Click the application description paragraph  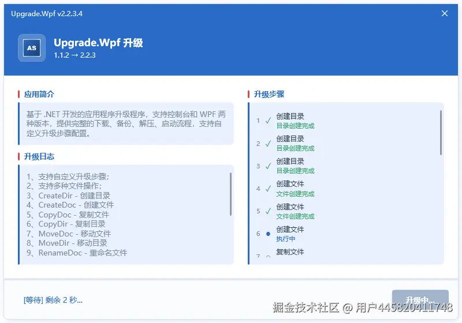[126, 123]
